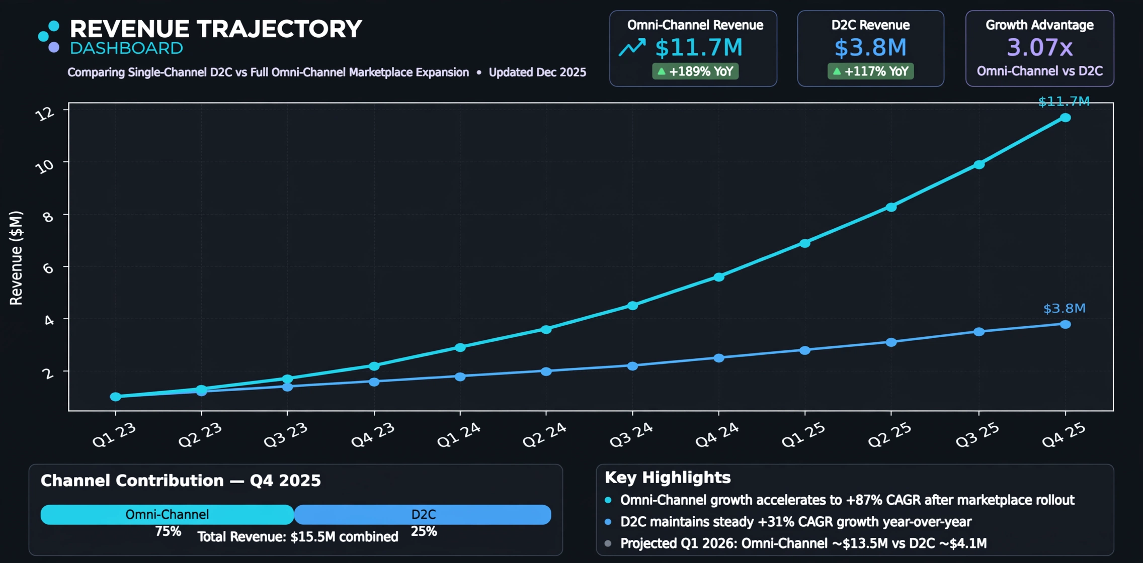The image size is (1143, 563).
Task: Click the shared Q1 23 starting data point
Action: (x=115, y=397)
